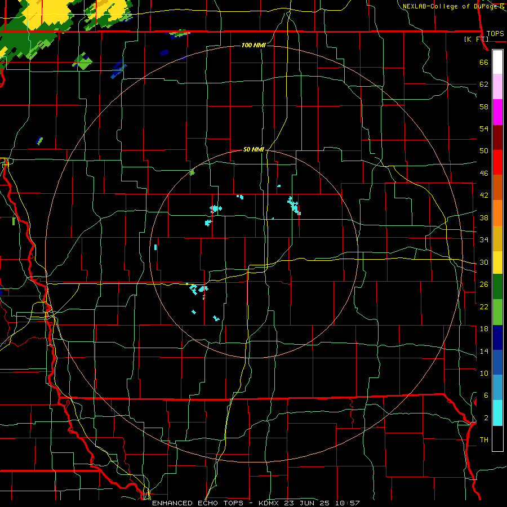
Task: Click the 100 NMI range ring label
Action: pos(253,45)
